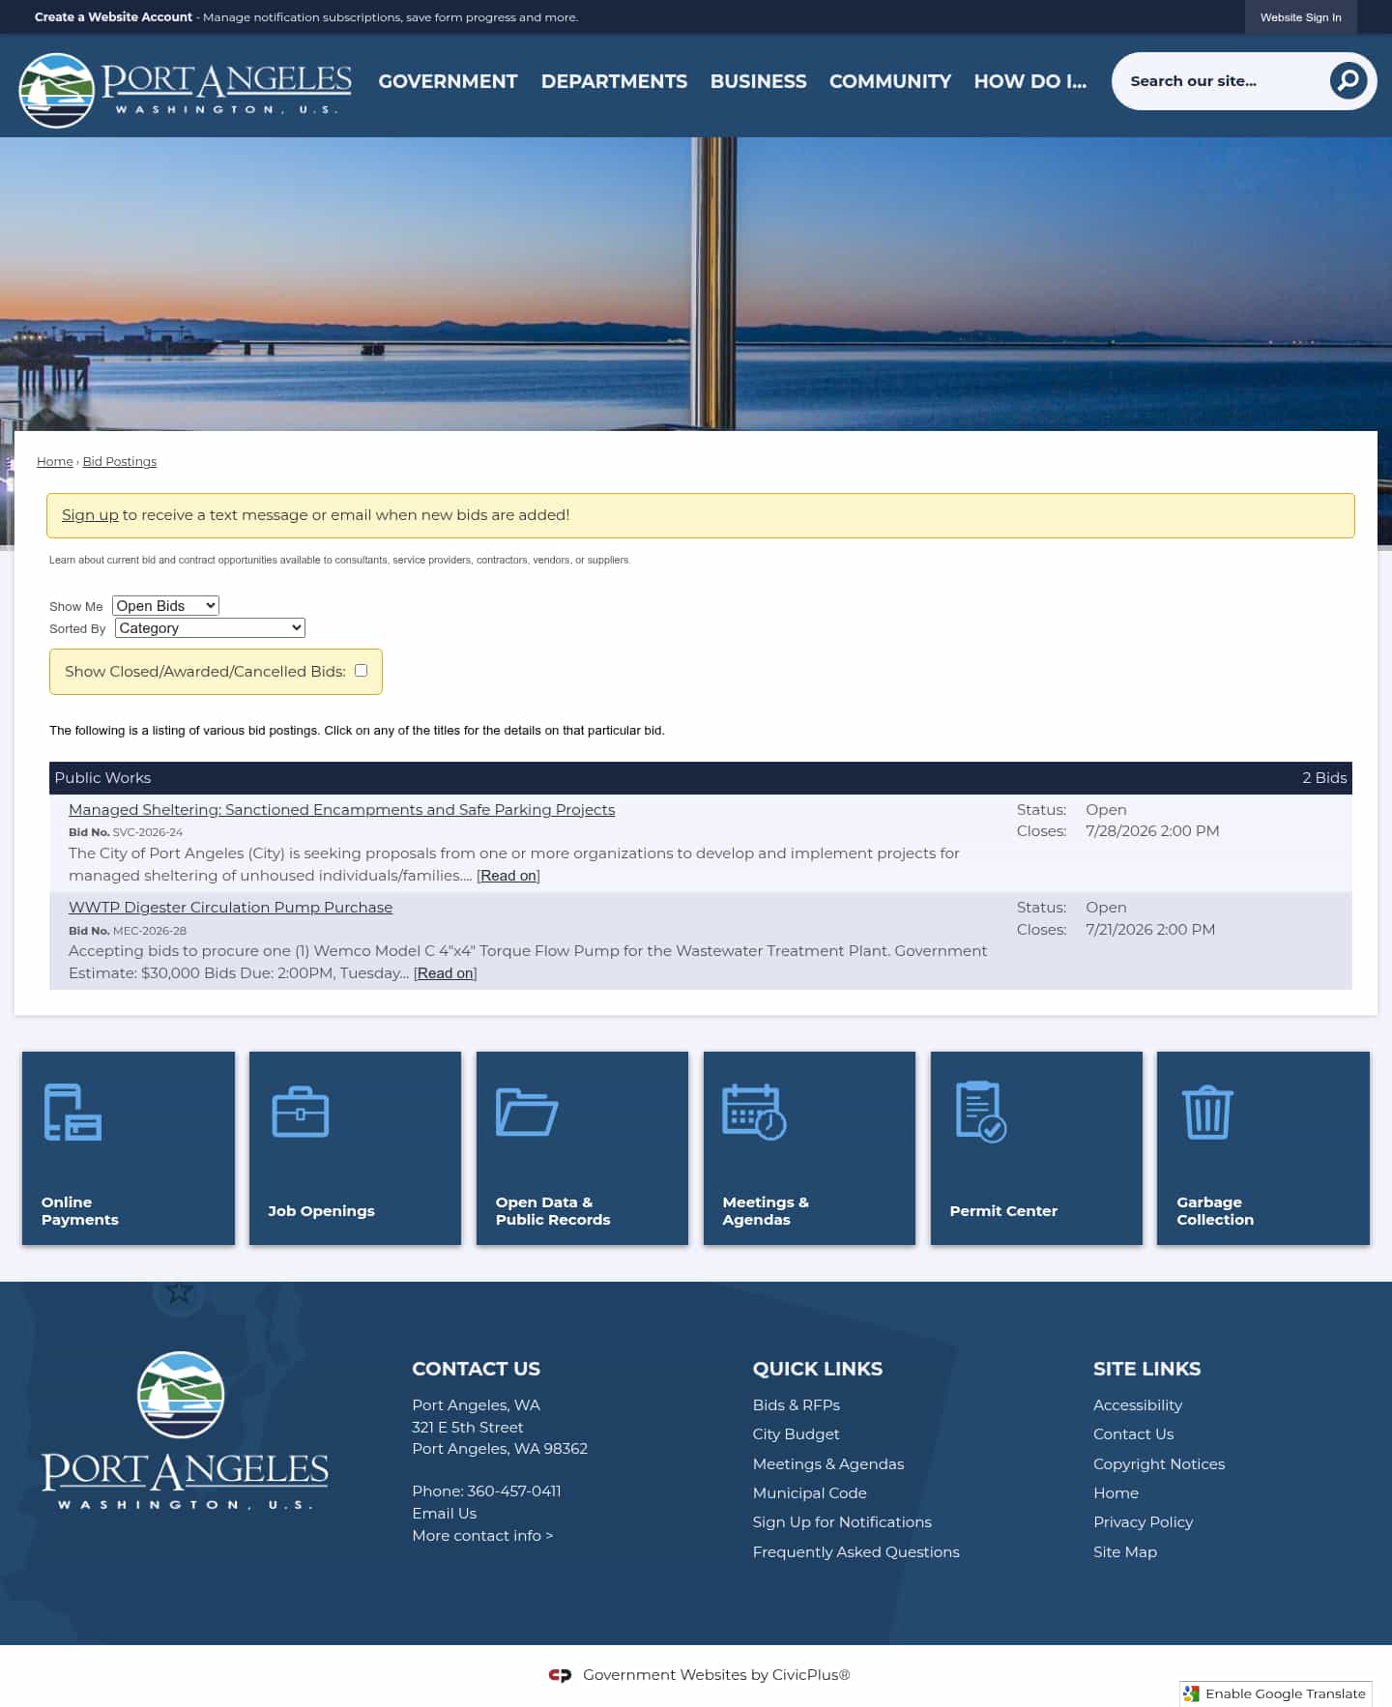This screenshot has width=1392, height=1707.
Task: Click closing date 7/21/2026 2:00 PM
Action: click(x=1150, y=930)
